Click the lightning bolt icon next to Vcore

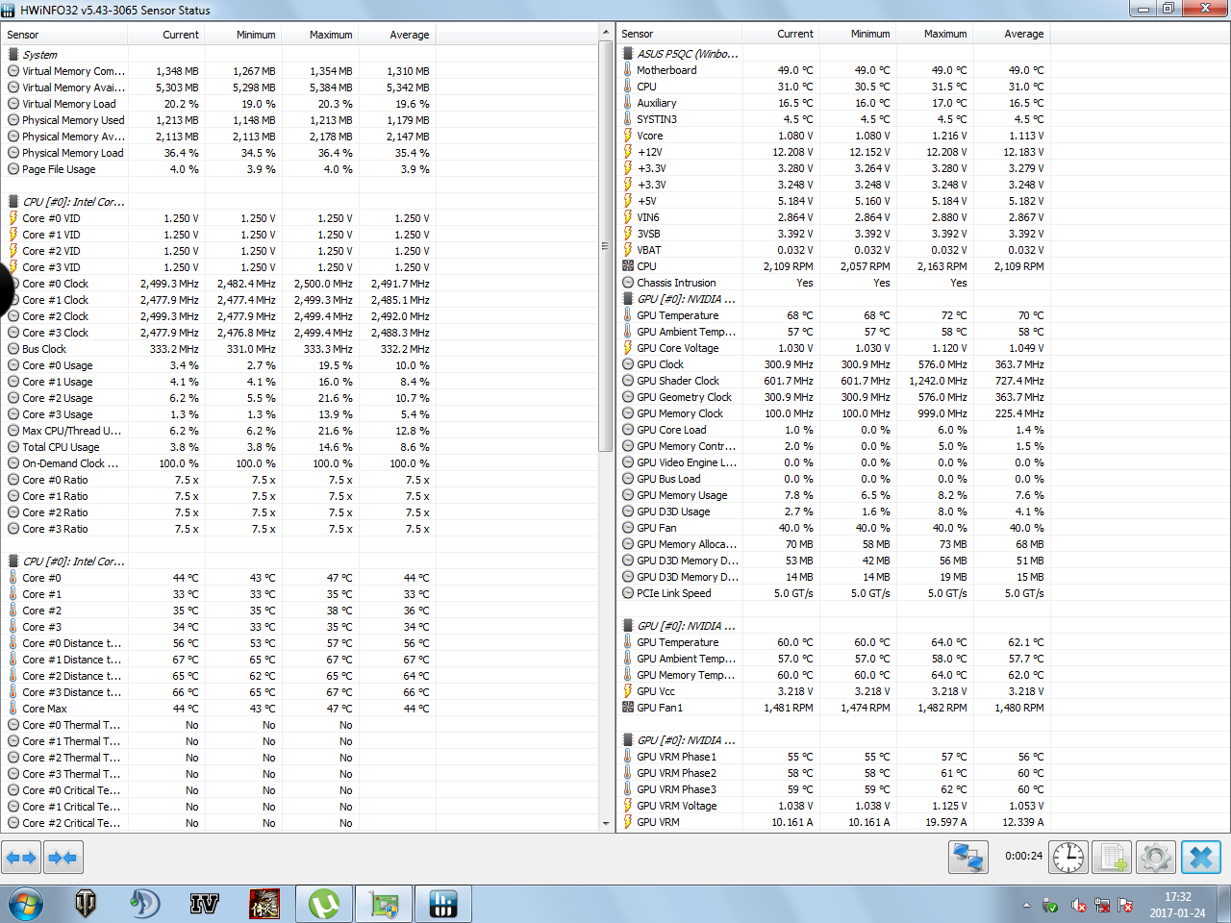628,136
